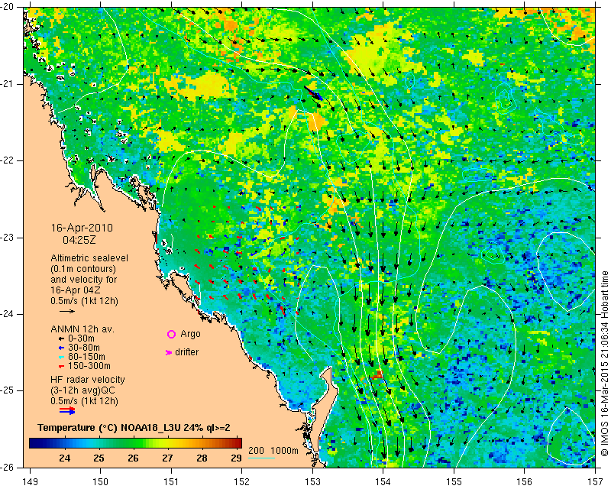Click the red-blue HF radar arrow near -21

coord(313,93)
